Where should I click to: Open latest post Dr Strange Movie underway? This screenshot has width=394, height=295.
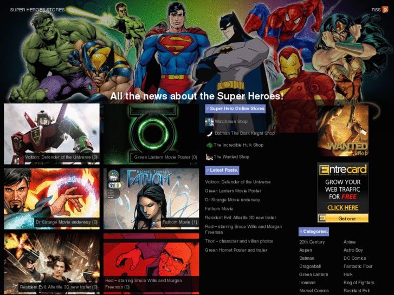tap(232, 200)
